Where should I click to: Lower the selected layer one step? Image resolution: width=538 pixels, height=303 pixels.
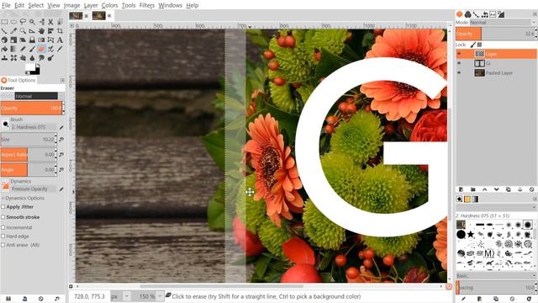496,189
